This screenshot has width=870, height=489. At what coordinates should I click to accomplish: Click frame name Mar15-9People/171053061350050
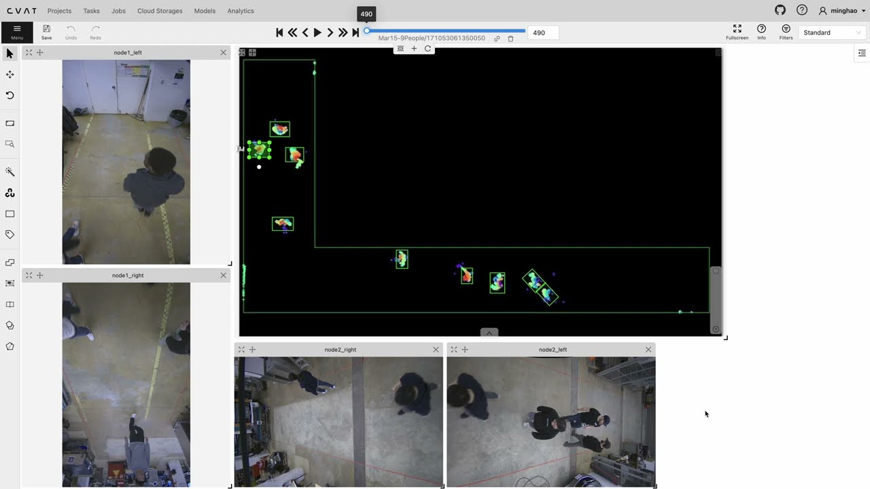[432, 39]
